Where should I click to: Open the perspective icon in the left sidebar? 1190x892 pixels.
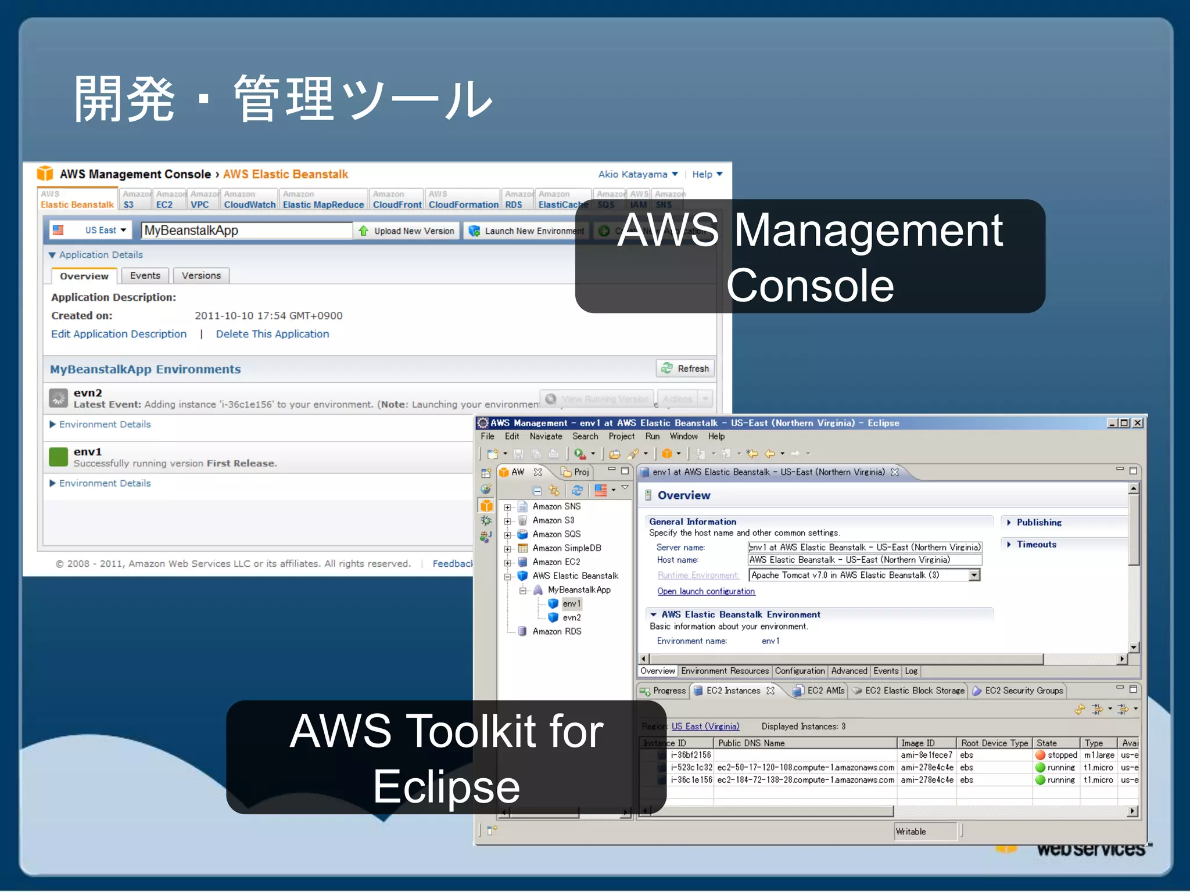(x=486, y=473)
